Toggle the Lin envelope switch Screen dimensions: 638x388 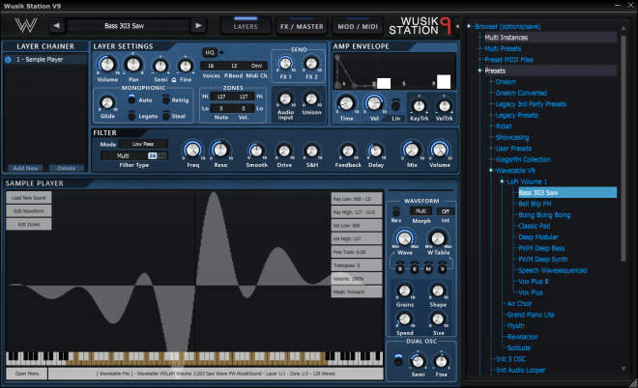click(395, 105)
